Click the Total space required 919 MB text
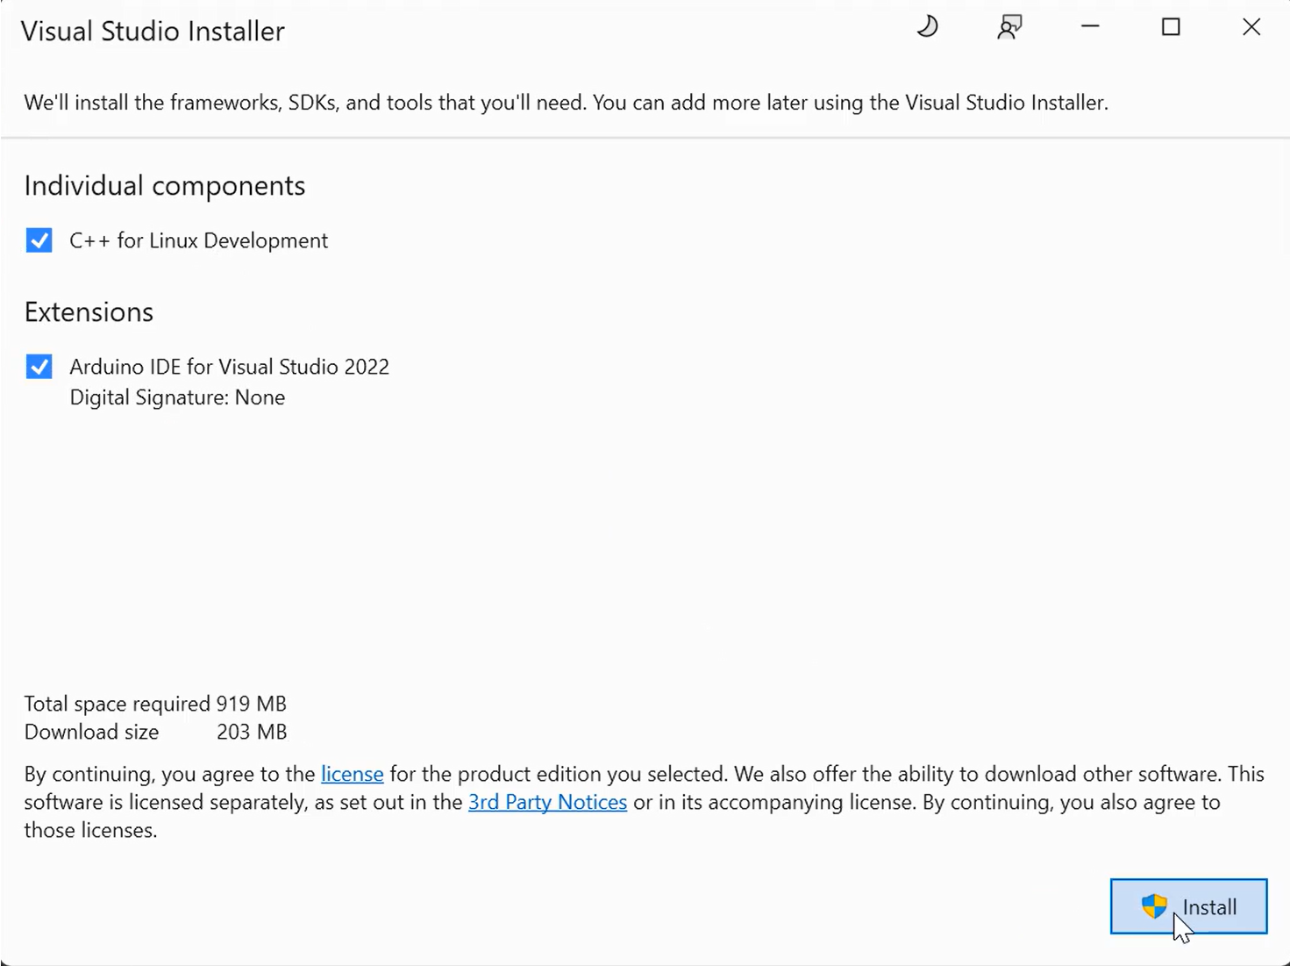This screenshot has height=966, width=1290. click(155, 704)
